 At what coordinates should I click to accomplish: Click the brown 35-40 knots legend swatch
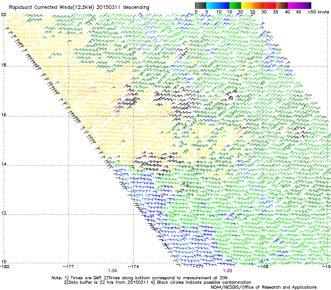282,5
